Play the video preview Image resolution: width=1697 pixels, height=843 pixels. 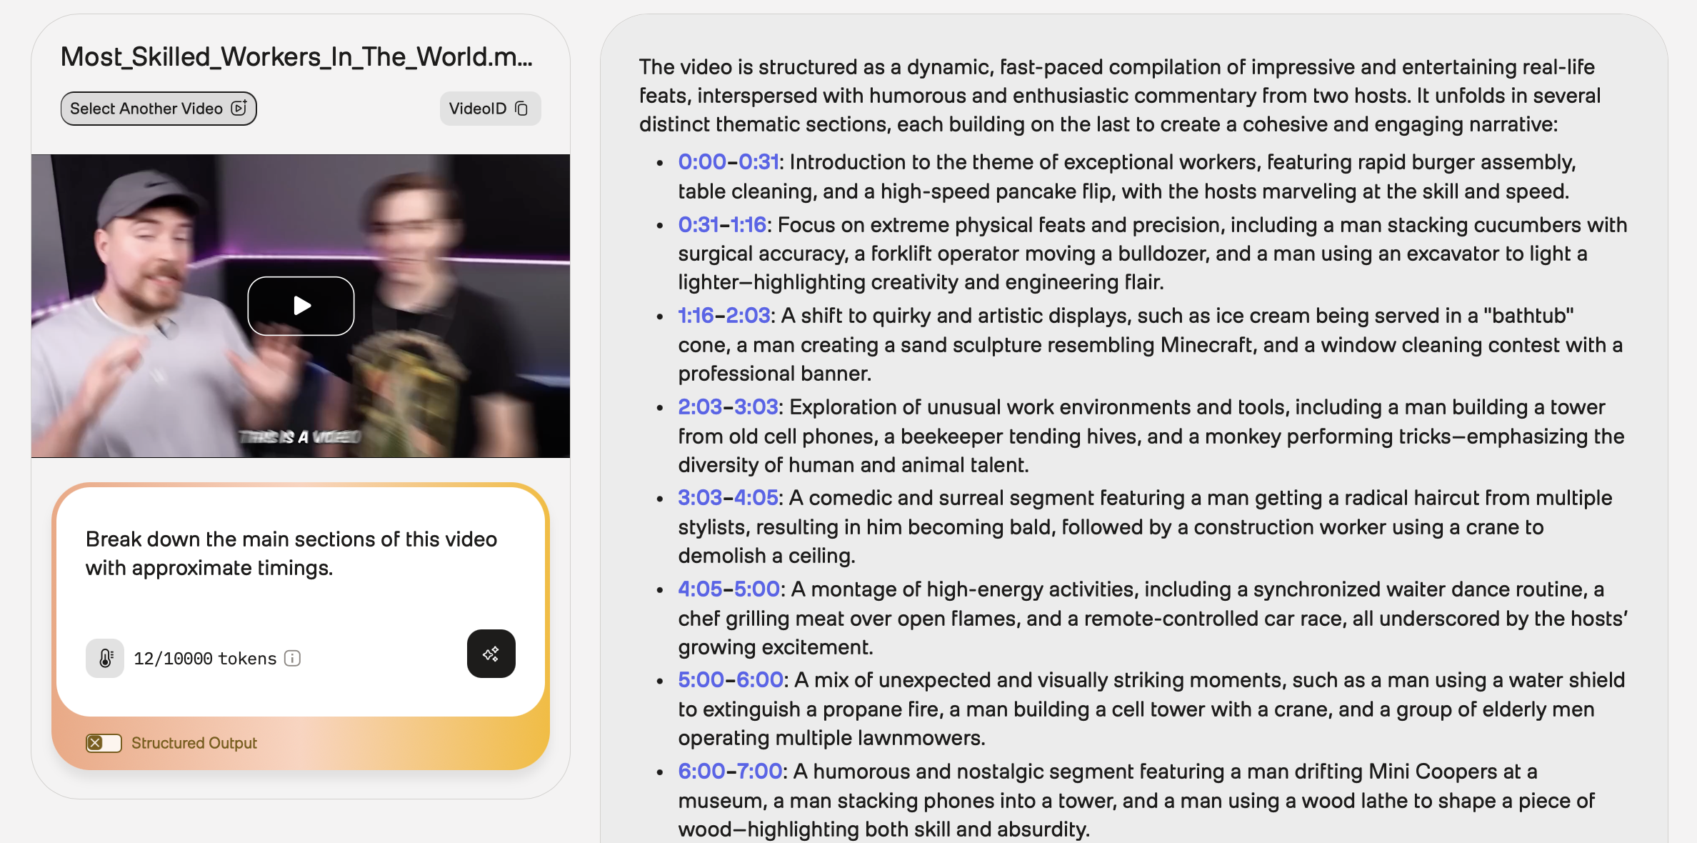301,306
